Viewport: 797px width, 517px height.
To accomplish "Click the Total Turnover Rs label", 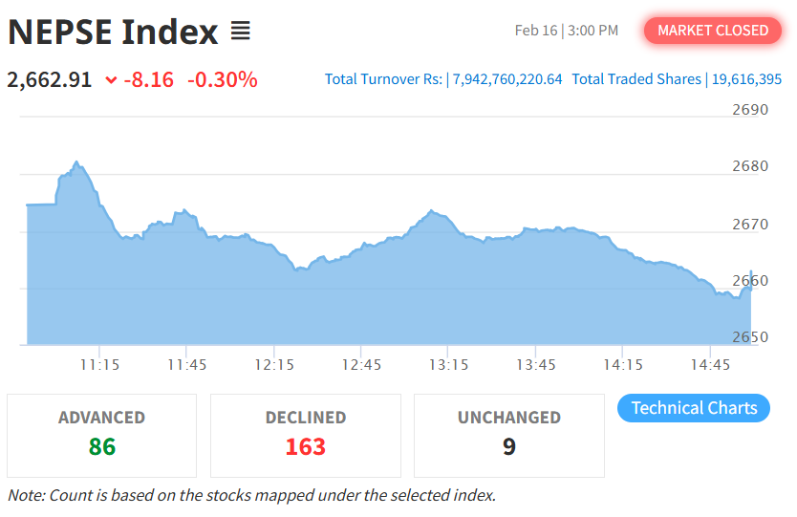I will (x=383, y=79).
